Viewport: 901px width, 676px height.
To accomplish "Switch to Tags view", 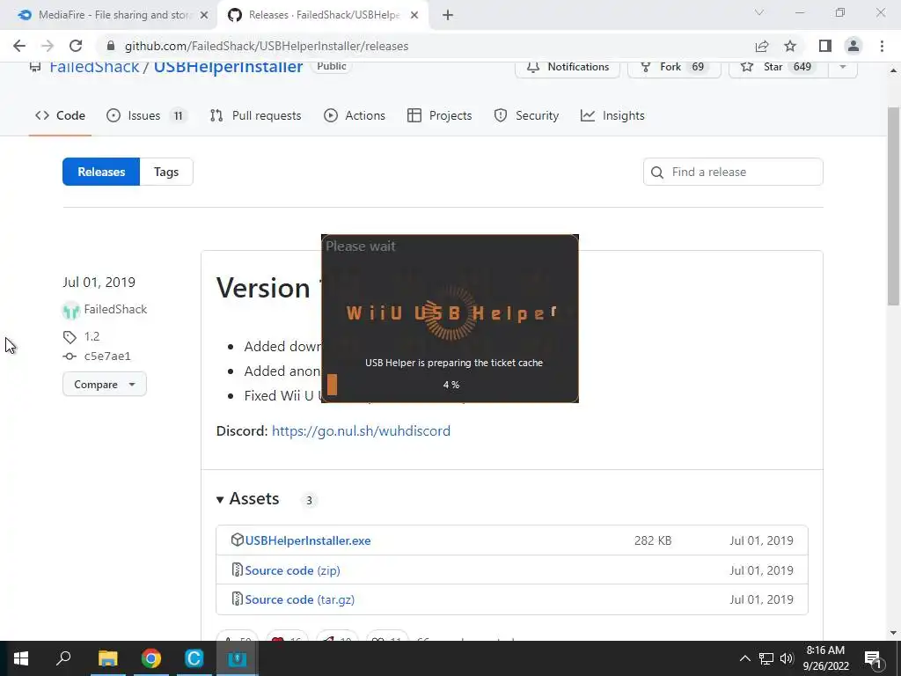I will (166, 172).
